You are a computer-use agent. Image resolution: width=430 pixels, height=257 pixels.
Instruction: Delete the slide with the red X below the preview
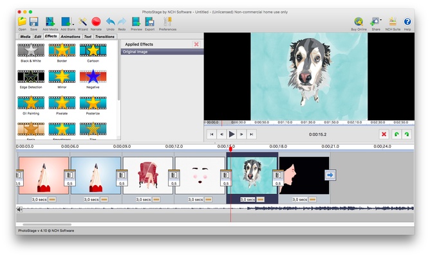(x=384, y=134)
